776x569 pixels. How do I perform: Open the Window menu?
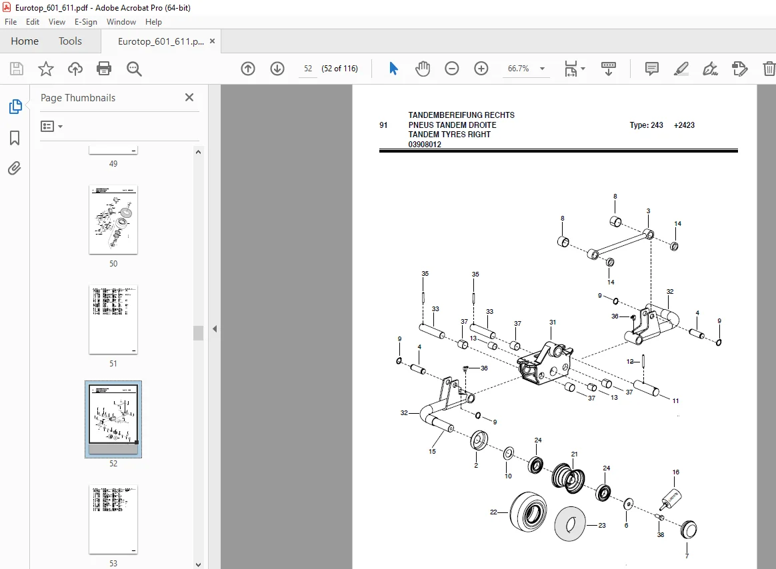tap(121, 22)
